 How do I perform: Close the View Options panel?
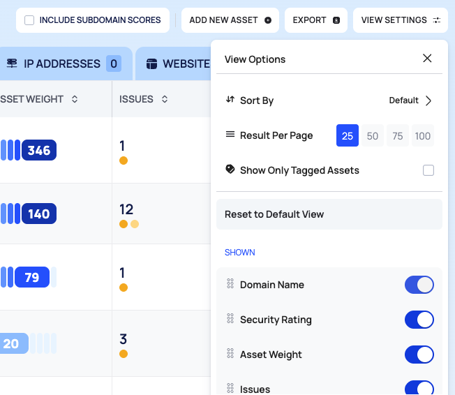click(x=427, y=59)
